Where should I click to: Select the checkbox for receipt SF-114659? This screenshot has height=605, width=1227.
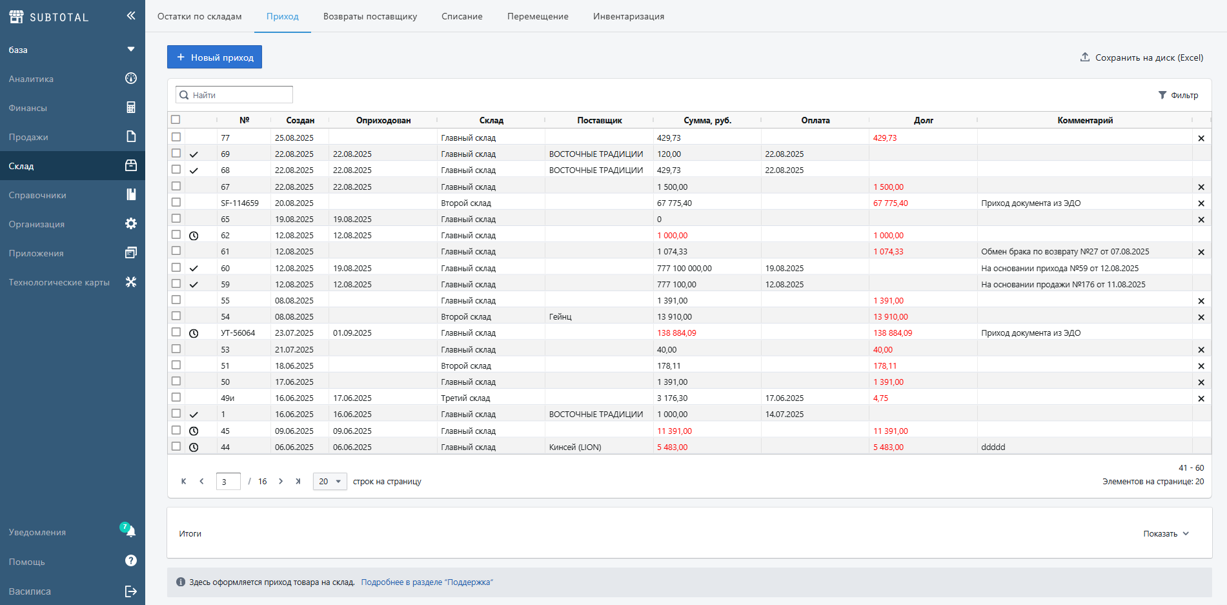click(x=176, y=203)
